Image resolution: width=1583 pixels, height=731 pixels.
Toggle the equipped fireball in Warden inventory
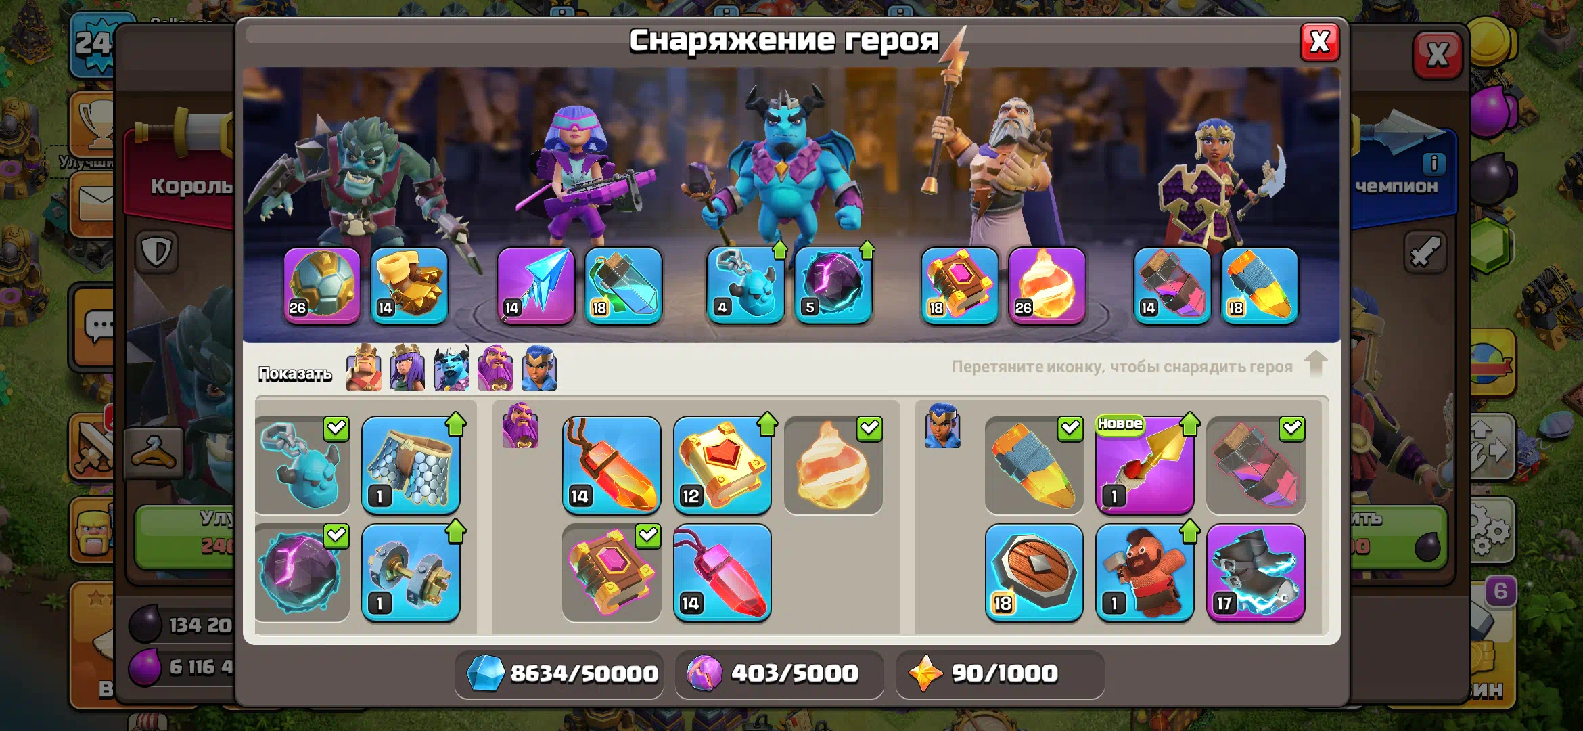[833, 465]
